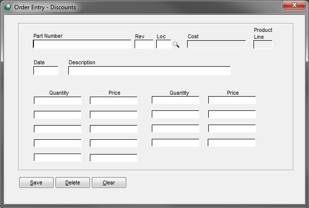Click the magnifying glass lookup icon
309x208 pixels.
(176, 45)
